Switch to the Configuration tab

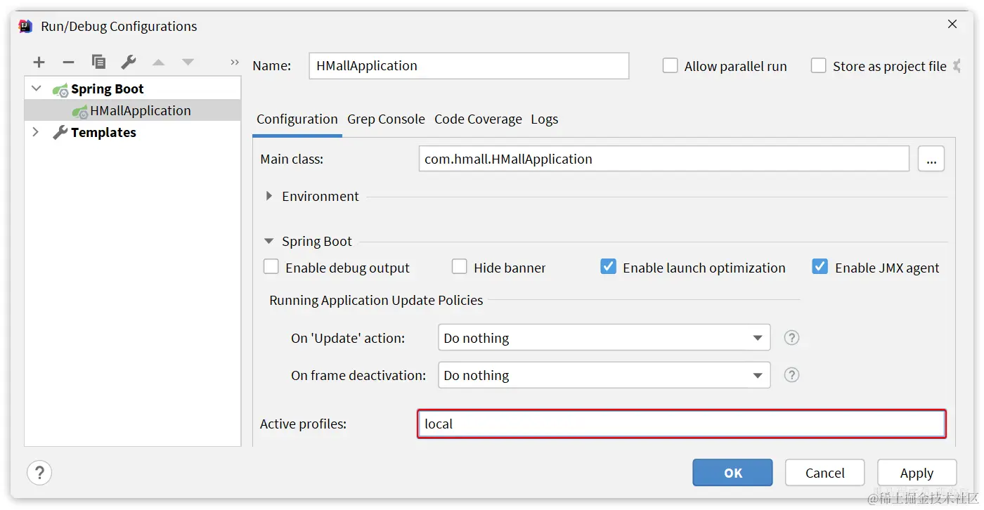tap(297, 119)
